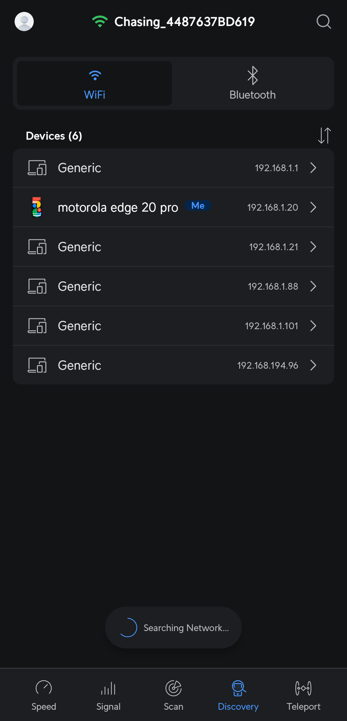Screen dimensions: 347x721
Task: Tap the search magnifier icon
Action: tap(324, 22)
